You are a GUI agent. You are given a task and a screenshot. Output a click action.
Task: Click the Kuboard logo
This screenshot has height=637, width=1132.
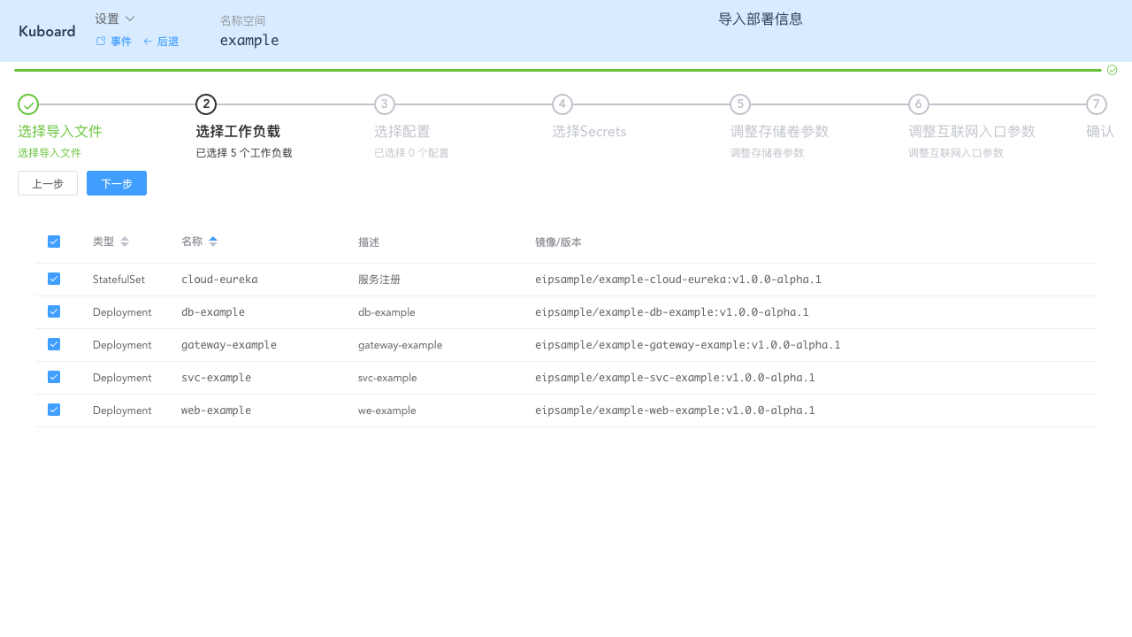coord(46,31)
